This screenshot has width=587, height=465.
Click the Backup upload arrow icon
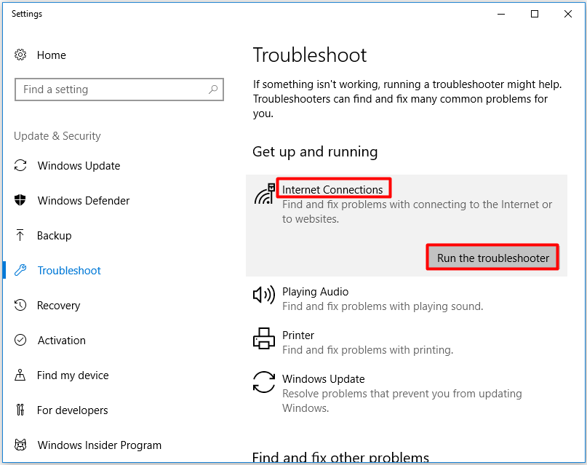(20, 235)
